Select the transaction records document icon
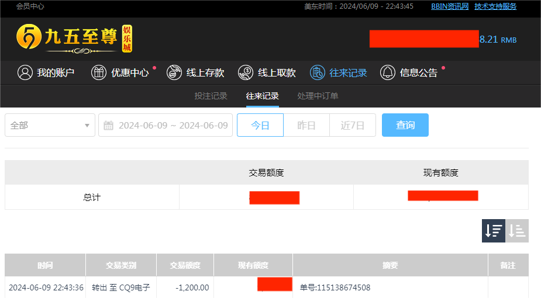 (317, 72)
